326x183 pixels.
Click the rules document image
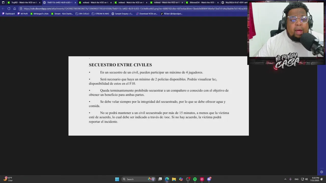(x=158, y=96)
